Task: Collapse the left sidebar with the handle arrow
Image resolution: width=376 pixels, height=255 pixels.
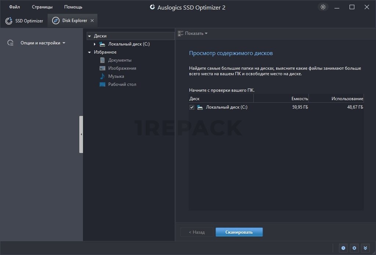Action: pyautogui.click(x=81, y=134)
